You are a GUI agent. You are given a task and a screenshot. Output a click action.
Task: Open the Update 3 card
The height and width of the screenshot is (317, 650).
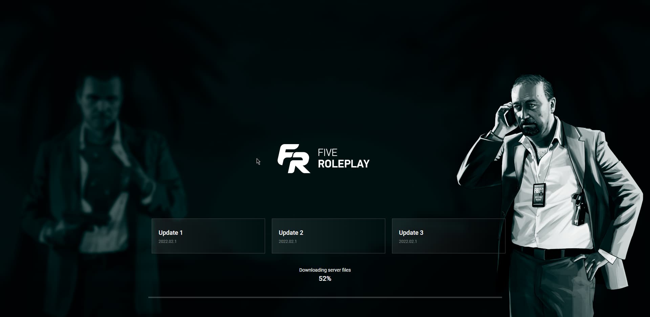click(x=449, y=236)
